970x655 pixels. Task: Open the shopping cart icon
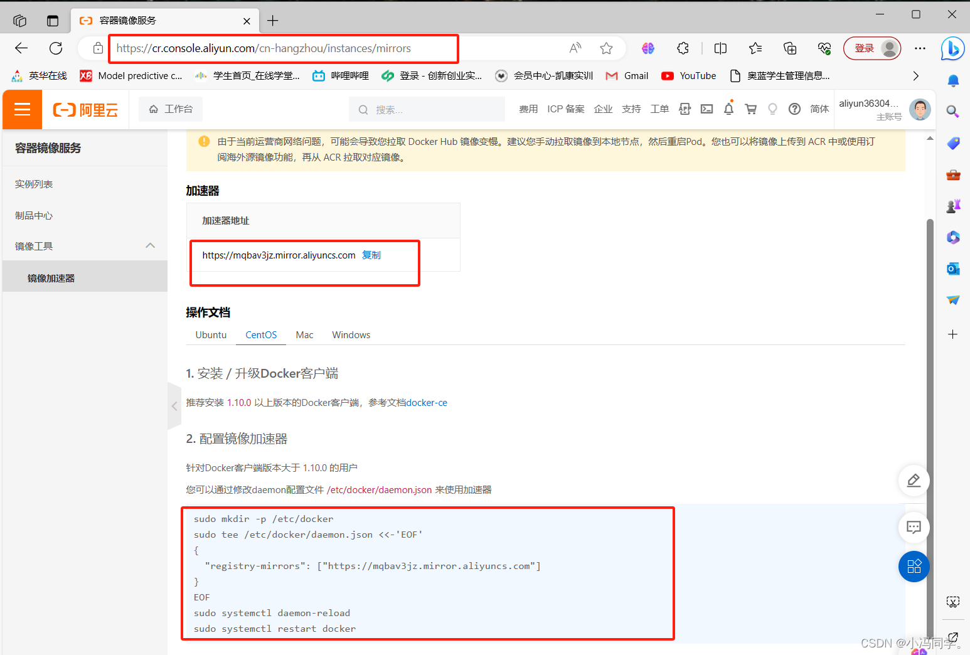pyautogui.click(x=750, y=109)
